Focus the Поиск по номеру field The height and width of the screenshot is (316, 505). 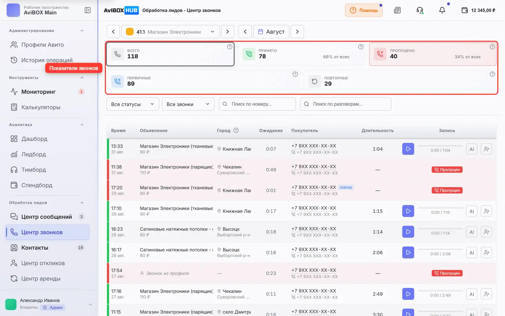tap(257, 104)
